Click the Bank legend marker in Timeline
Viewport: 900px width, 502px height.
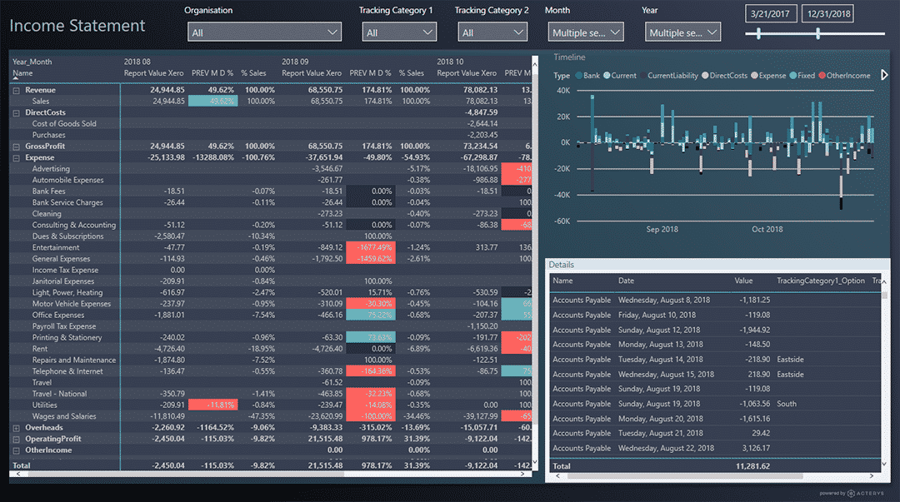578,76
